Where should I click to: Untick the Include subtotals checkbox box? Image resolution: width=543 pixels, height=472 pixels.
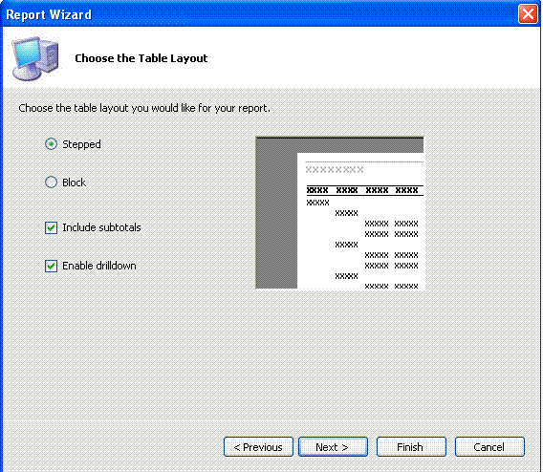[51, 227]
